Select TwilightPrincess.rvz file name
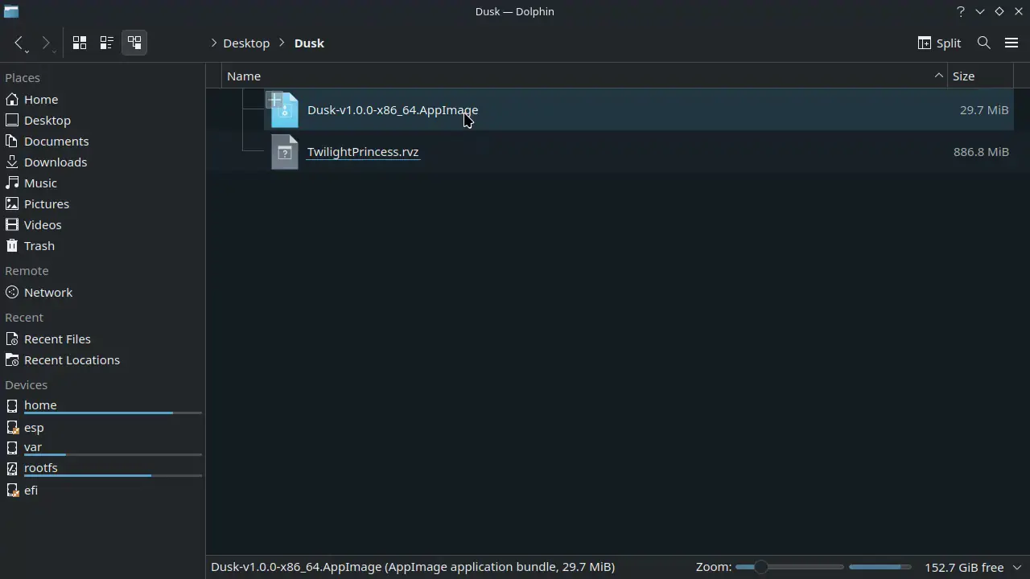 point(363,152)
